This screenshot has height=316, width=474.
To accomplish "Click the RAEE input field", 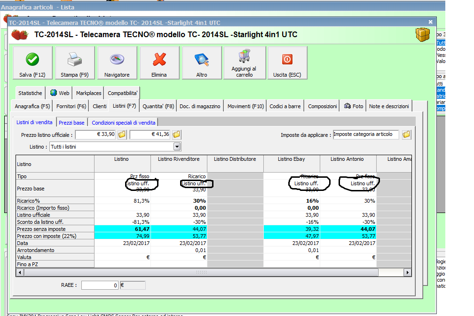I will pyautogui.click(x=100, y=285).
